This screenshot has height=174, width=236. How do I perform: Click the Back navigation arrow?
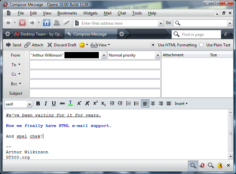(x=8, y=23)
